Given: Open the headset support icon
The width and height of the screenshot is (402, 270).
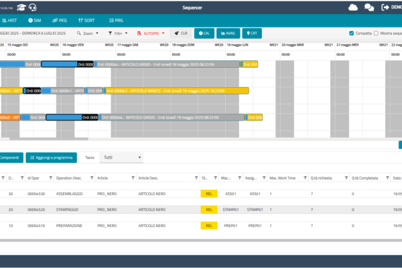Looking at the screenshot, I should coord(33,7).
